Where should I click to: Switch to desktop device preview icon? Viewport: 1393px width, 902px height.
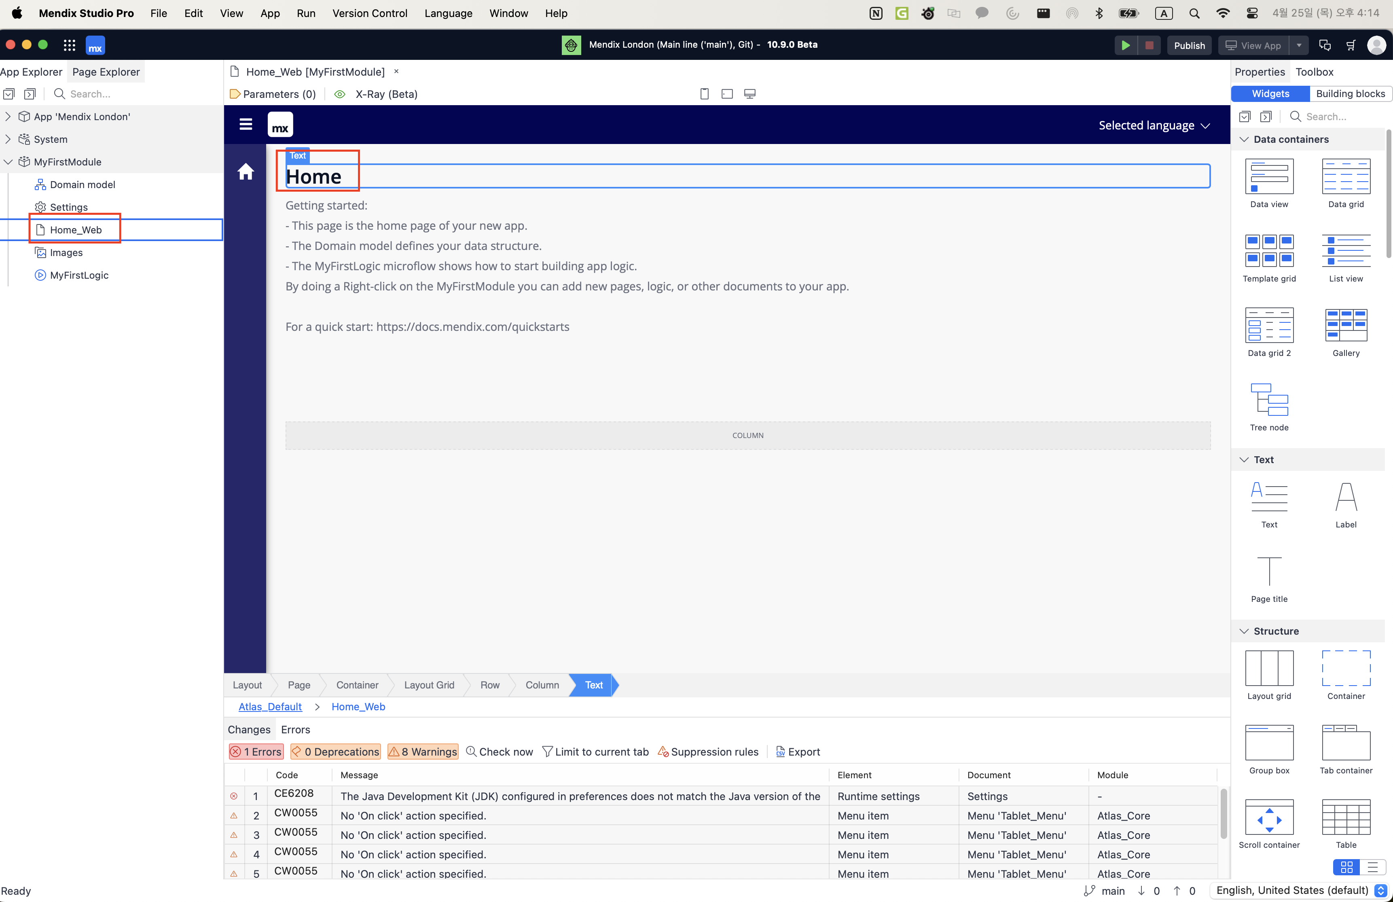(x=750, y=94)
